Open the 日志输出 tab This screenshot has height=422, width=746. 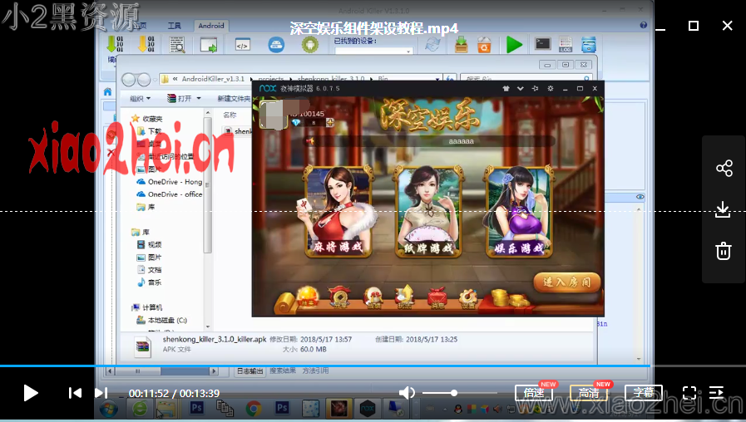tap(249, 371)
